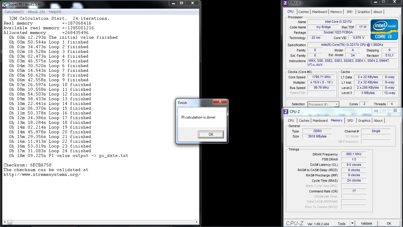The height and width of the screenshot is (227, 403).
Task: Click the Checksum: 6ECBA758 line
Action: 27,165
